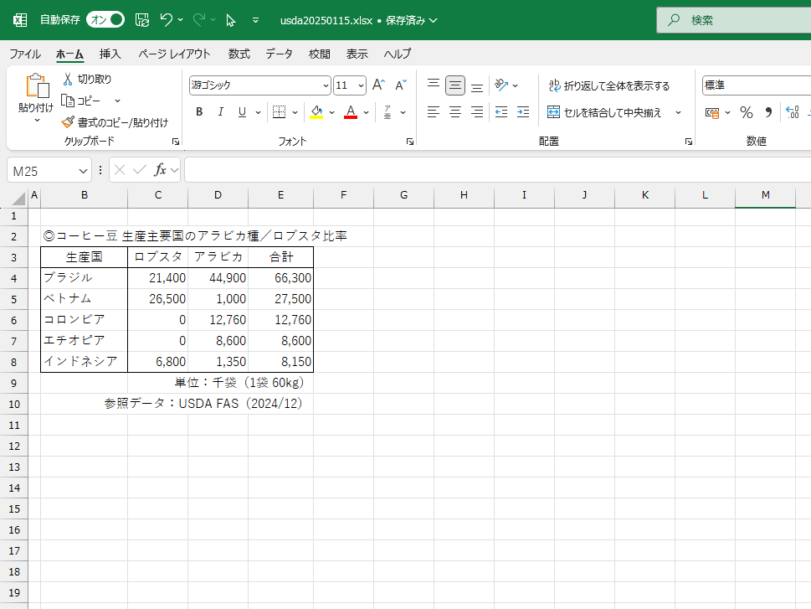Image resolution: width=811 pixels, height=609 pixels.
Task: Open the 数式 tab
Action: point(239,54)
